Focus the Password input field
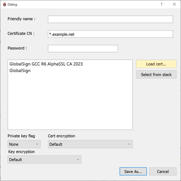The image size is (181, 181). (83, 48)
